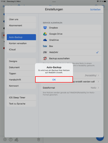Image resolution: width=108 pixels, height=143 pixels.
Task: Select the Dropbox service icon
Action: [45, 28]
